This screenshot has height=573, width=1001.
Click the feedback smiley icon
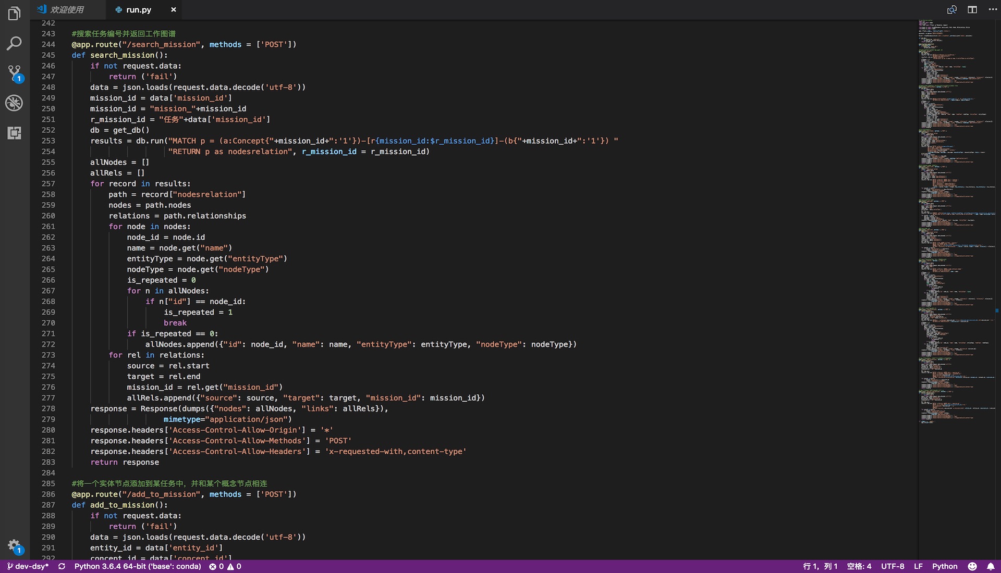972,566
